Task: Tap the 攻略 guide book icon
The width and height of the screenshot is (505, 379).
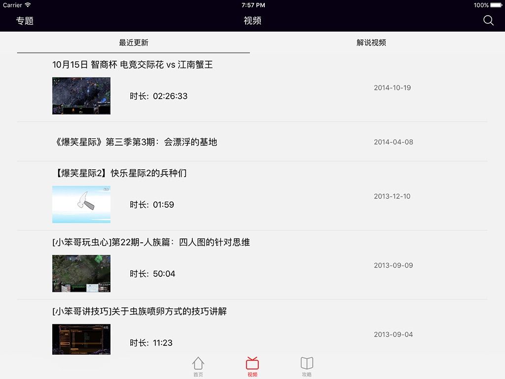Action: point(307,363)
